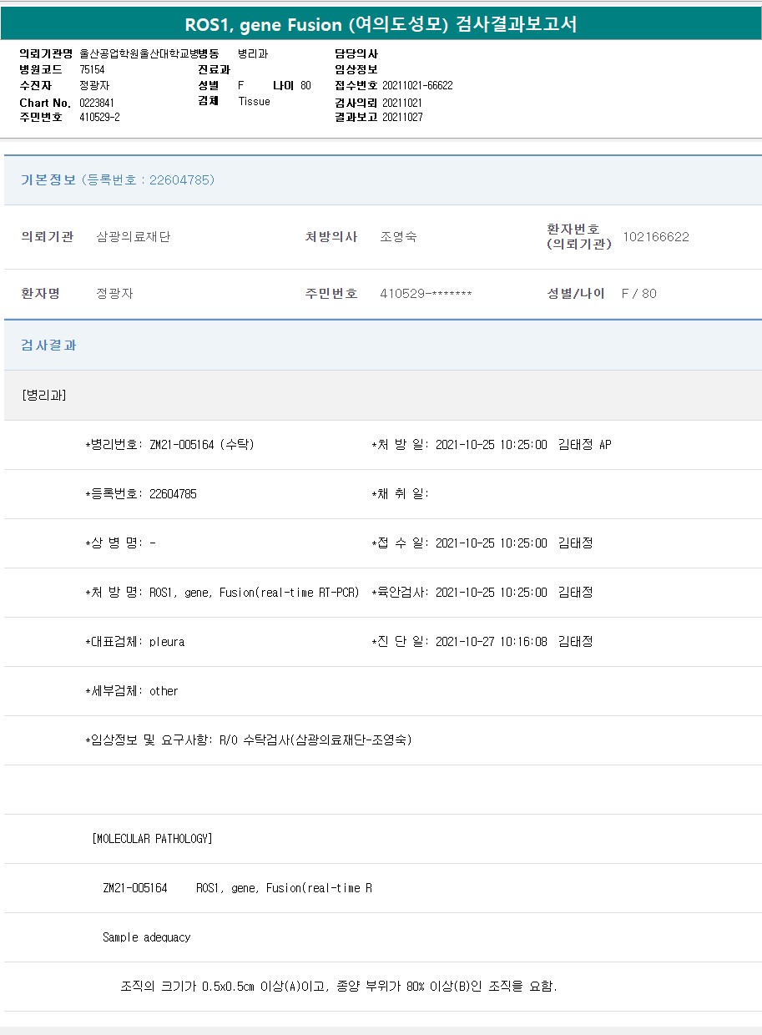Click the [병리과] row label

pyautogui.click(x=44, y=396)
